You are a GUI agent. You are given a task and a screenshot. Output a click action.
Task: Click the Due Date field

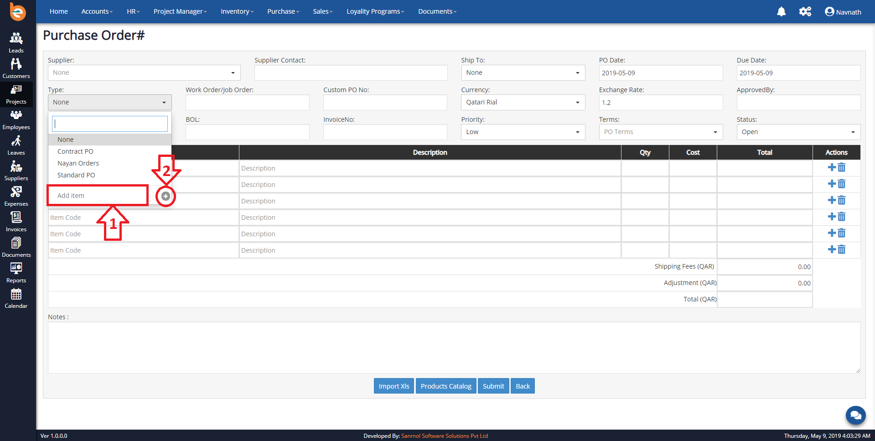click(798, 73)
